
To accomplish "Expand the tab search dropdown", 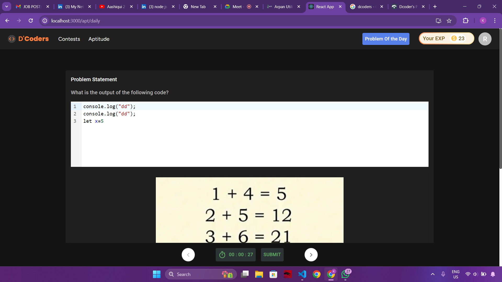I will tap(7, 7).
